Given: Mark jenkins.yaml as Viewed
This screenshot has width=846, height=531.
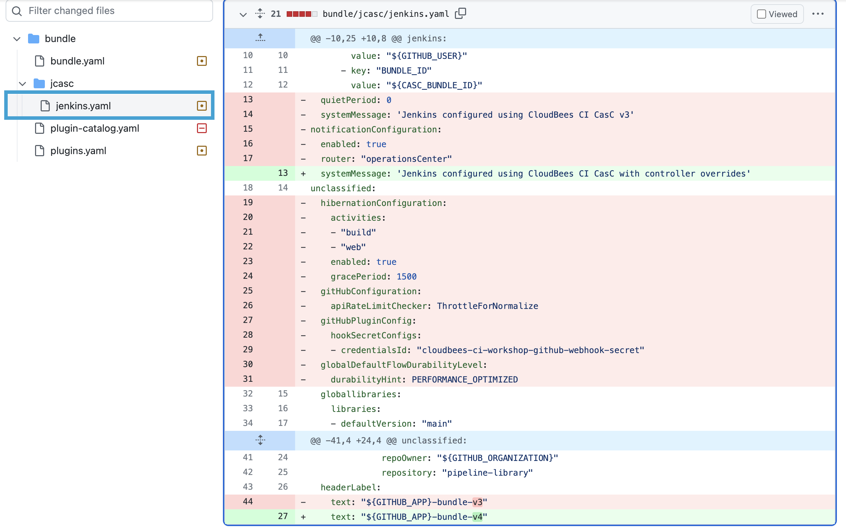Looking at the screenshot, I should click(x=761, y=14).
